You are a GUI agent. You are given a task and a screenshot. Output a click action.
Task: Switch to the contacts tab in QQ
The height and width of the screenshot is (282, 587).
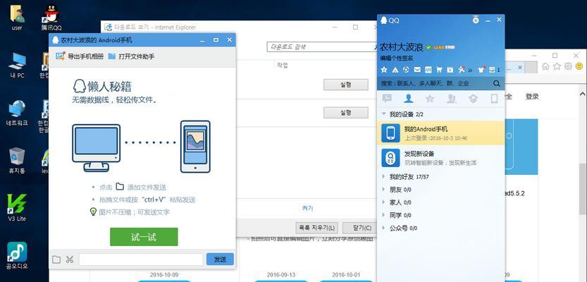[x=409, y=99]
